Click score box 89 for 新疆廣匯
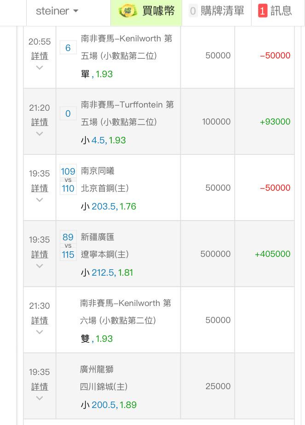The width and height of the screenshot is (305, 425). (68, 238)
